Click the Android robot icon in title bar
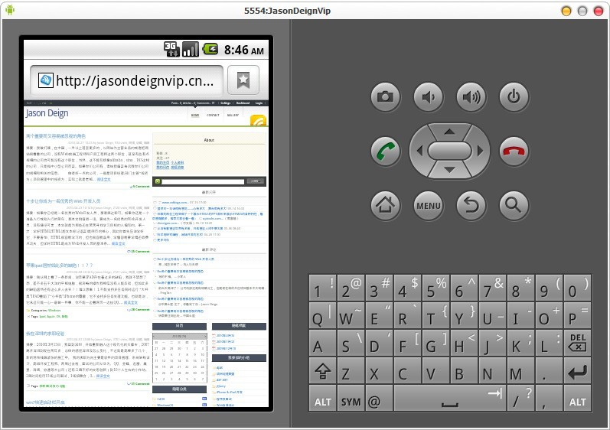 [x=10, y=10]
